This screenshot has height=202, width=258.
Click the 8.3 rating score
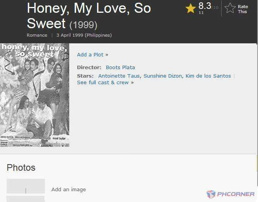click(x=205, y=6)
